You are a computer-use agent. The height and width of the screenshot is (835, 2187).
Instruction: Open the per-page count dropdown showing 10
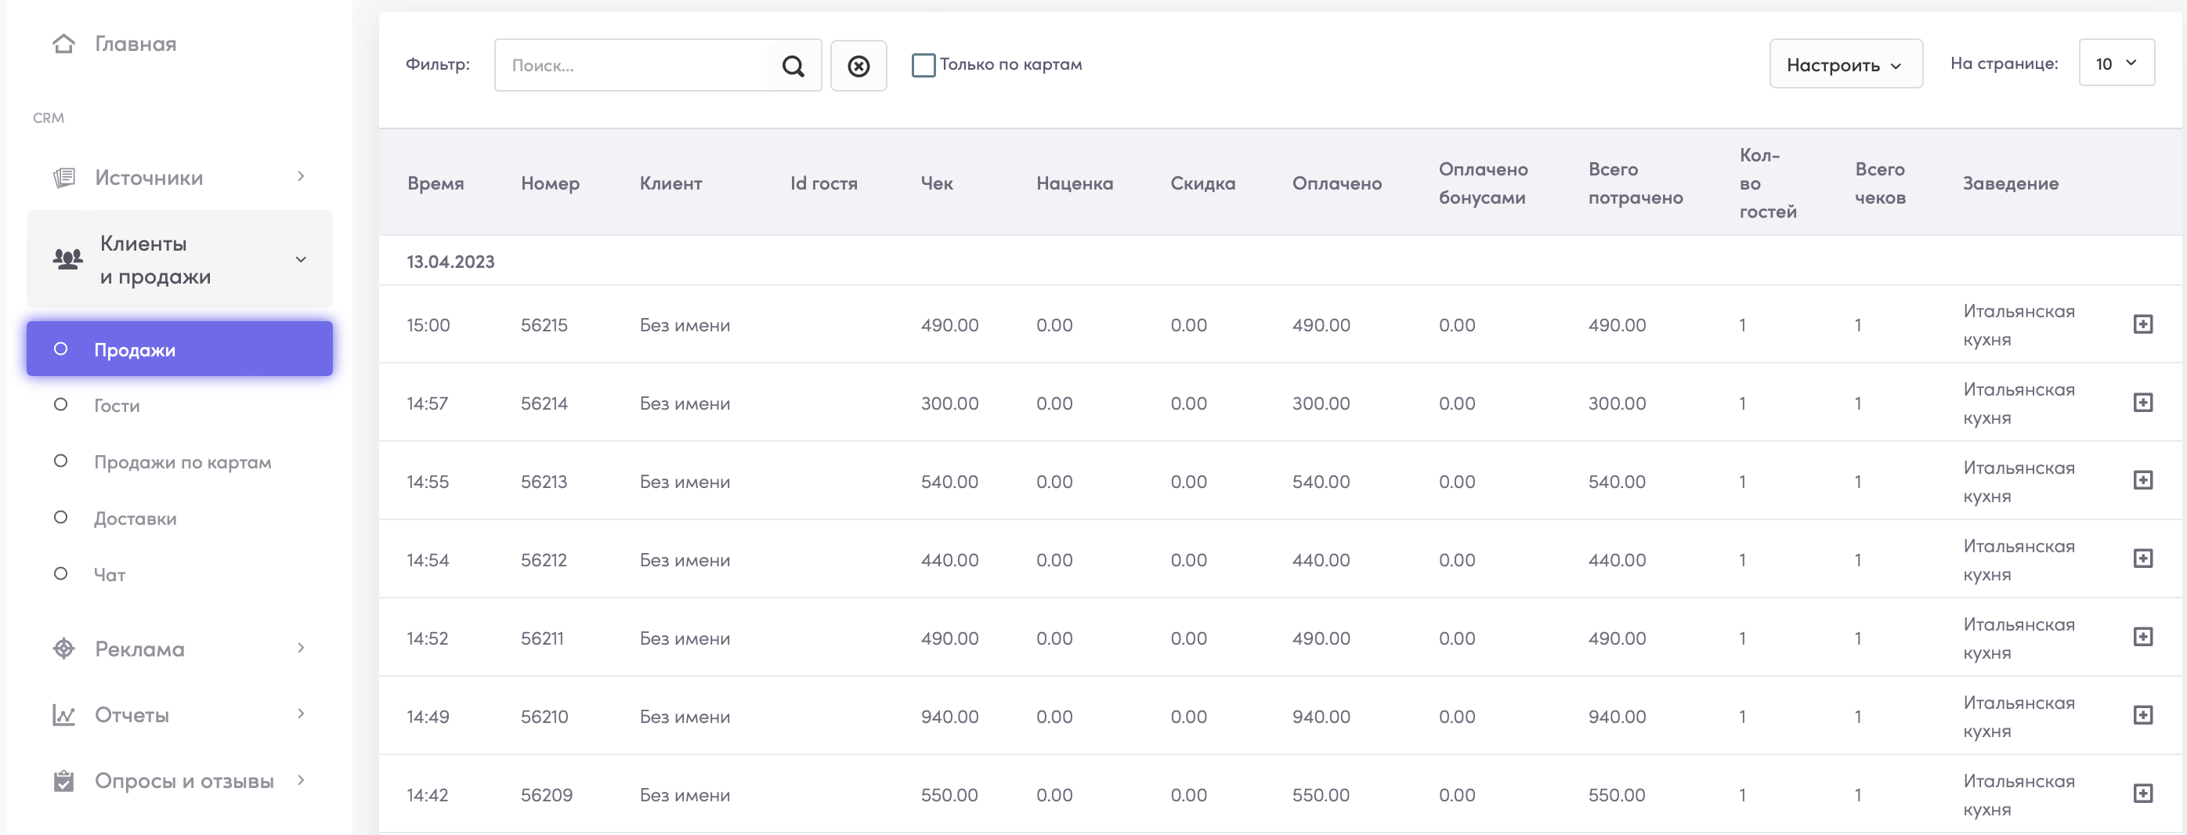point(2116,63)
